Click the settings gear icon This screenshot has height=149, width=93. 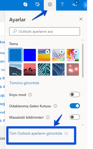pyautogui.click(x=50, y=4)
